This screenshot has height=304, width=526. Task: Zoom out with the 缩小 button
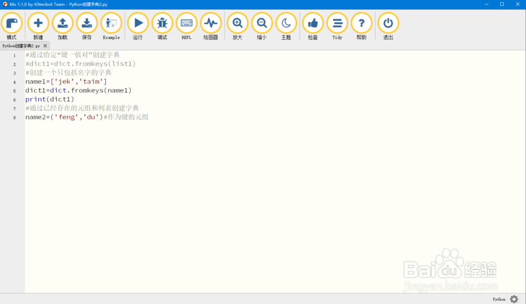(x=261, y=23)
